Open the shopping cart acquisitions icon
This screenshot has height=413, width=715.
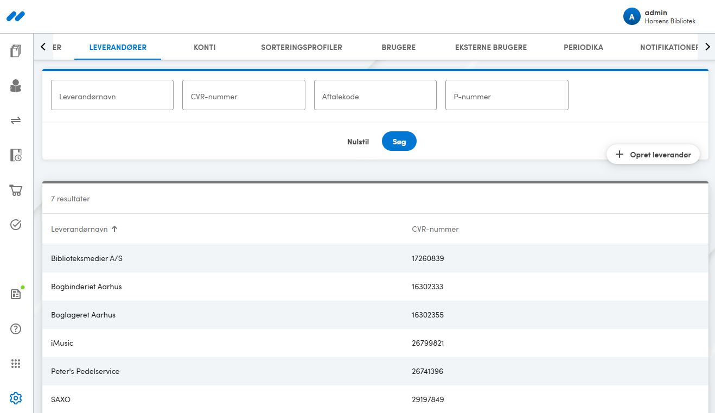pos(16,190)
